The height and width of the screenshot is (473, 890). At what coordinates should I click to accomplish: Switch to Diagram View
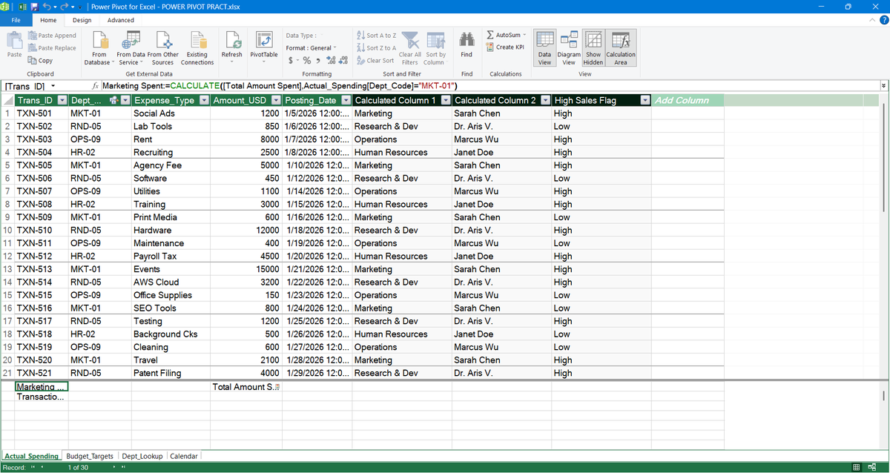pyautogui.click(x=569, y=48)
